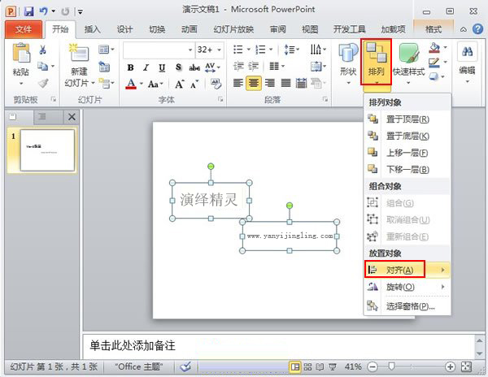
Task: Switch to Reading view
Action: 320,367
